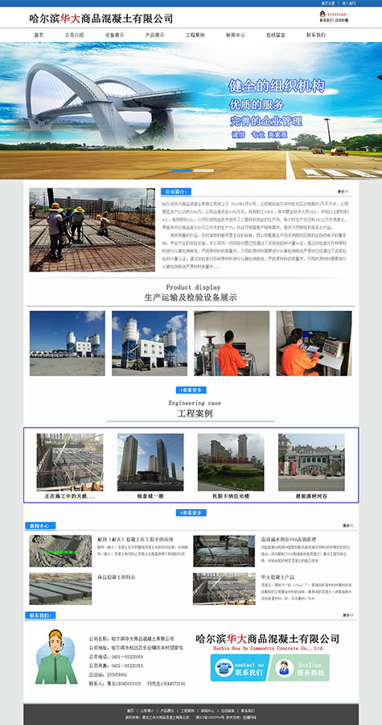Open 高效减水剂在C60高强原理 news link
This screenshot has height=725, width=382.
[289, 539]
